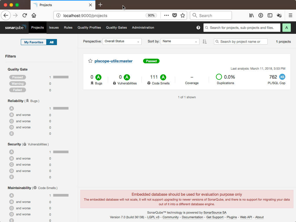Open Quality Profiles page
The image size is (296, 222).
(89, 27)
